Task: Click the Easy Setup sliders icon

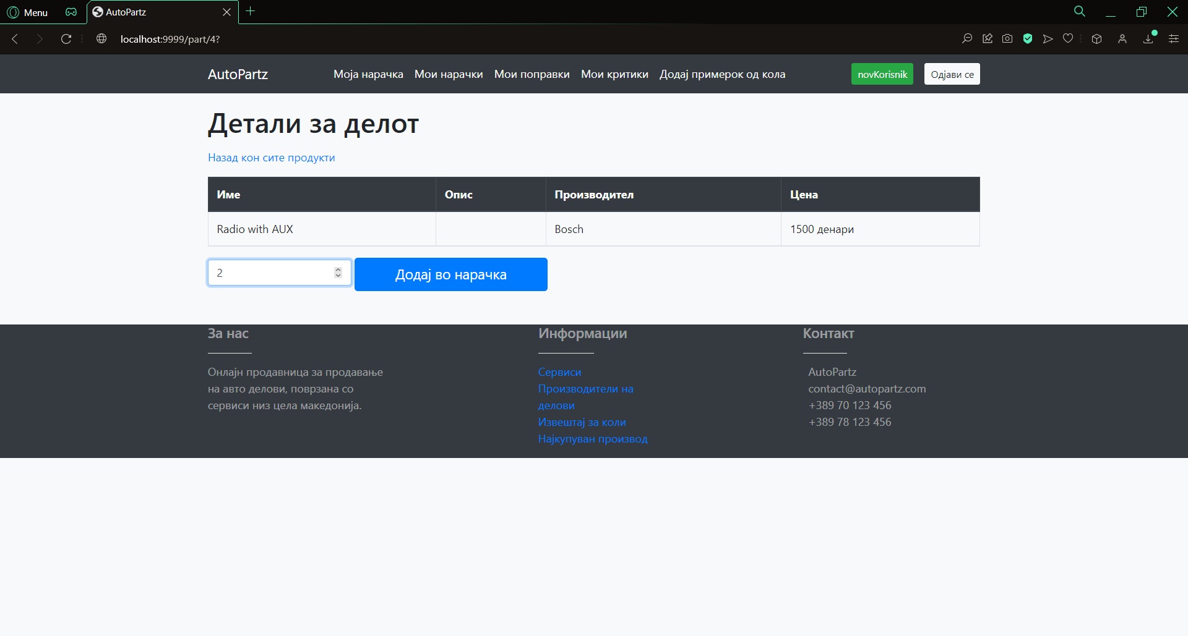Action: pyautogui.click(x=1173, y=39)
